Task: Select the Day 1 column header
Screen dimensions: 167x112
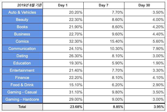Action: pyautogui.click(x=63, y=5)
